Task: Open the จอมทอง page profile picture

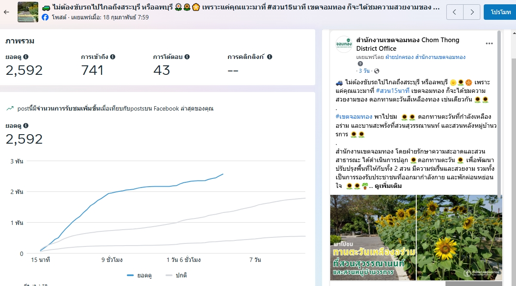Action: click(344, 44)
